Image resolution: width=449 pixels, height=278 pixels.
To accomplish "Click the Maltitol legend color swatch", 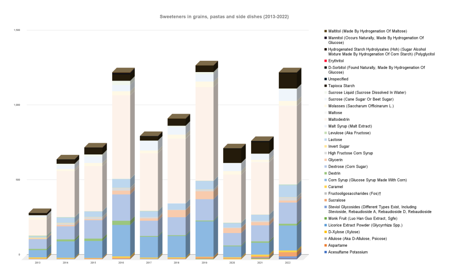I will point(325,31).
